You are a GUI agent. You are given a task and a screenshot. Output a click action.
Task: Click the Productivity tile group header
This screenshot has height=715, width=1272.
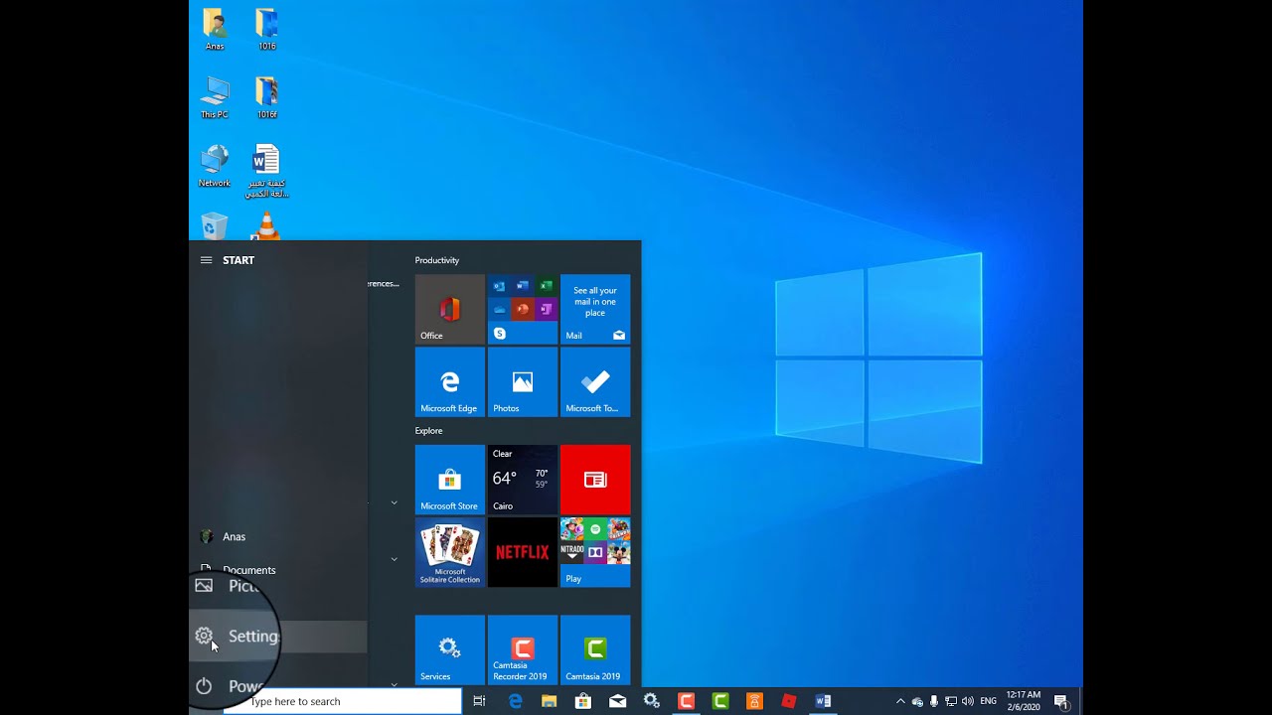(x=437, y=260)
